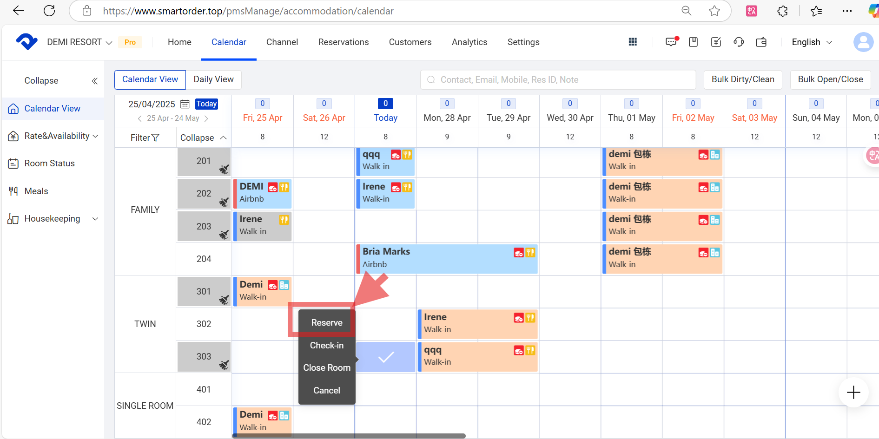
Task: Switch to Daily View
Action: click(x=213, y=79)
